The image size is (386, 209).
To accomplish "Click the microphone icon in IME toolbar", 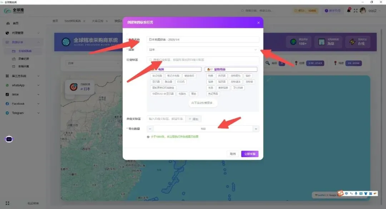I will pos(356,194).
